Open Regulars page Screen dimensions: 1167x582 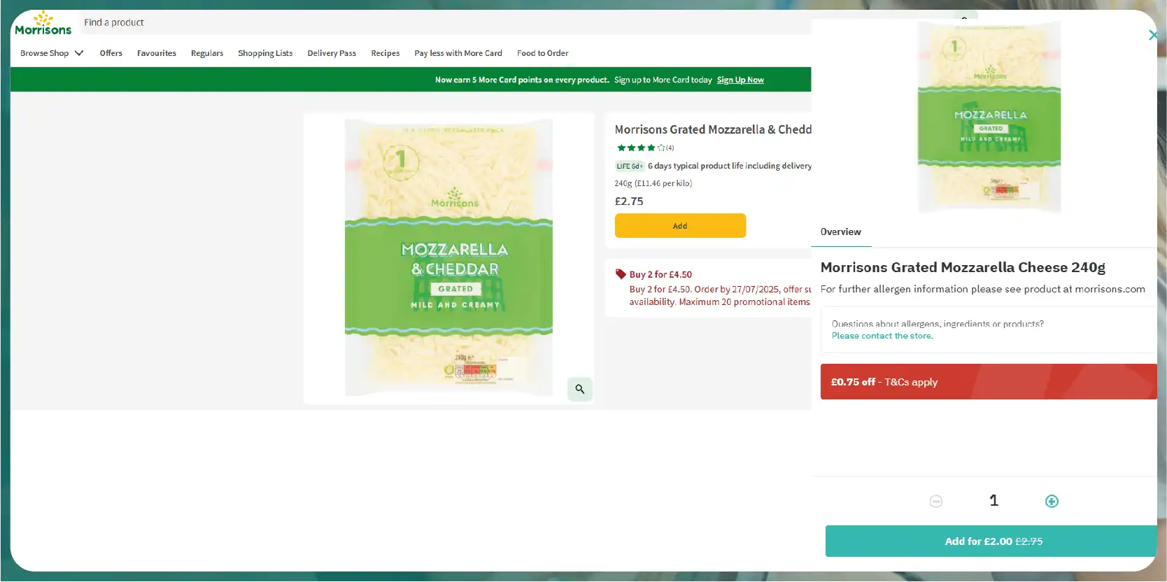coord(207,53)
